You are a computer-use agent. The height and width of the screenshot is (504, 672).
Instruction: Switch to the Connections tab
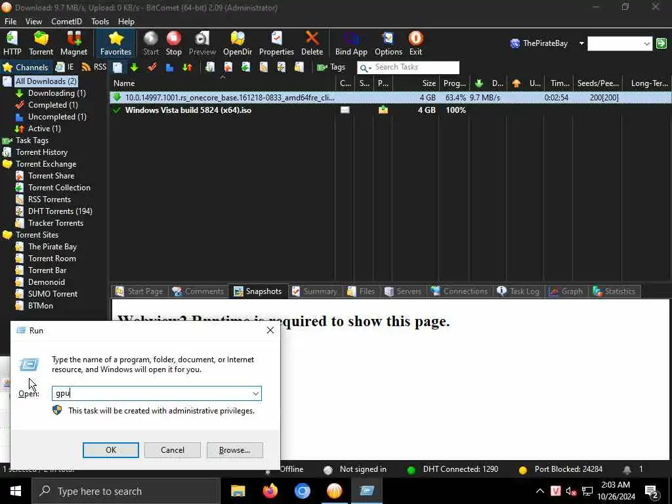click(459, 291)
